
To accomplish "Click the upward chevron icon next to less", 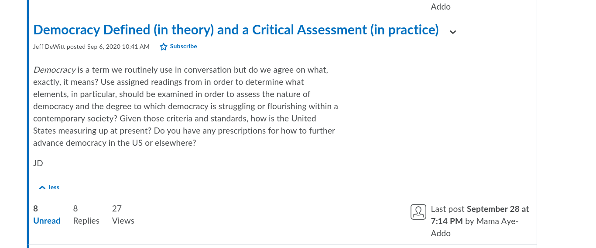I will pyautogui.click(x=42, y=188).
